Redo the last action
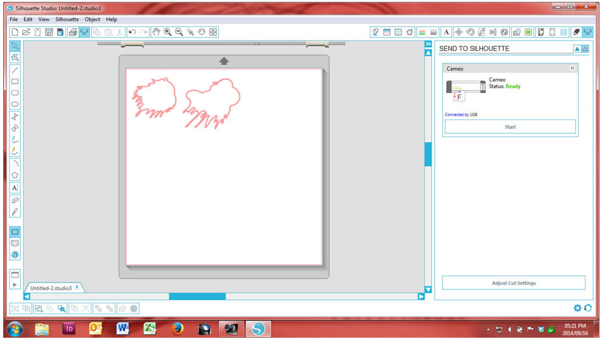The image size is (602, 339). (143, 32)
